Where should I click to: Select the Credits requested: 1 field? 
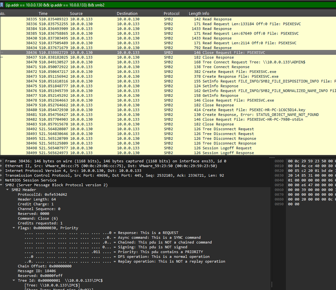(x=40, y=223)
